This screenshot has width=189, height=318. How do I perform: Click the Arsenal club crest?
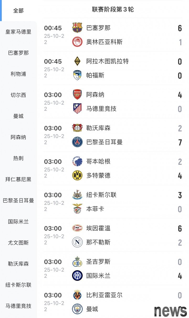pos(77,95)
